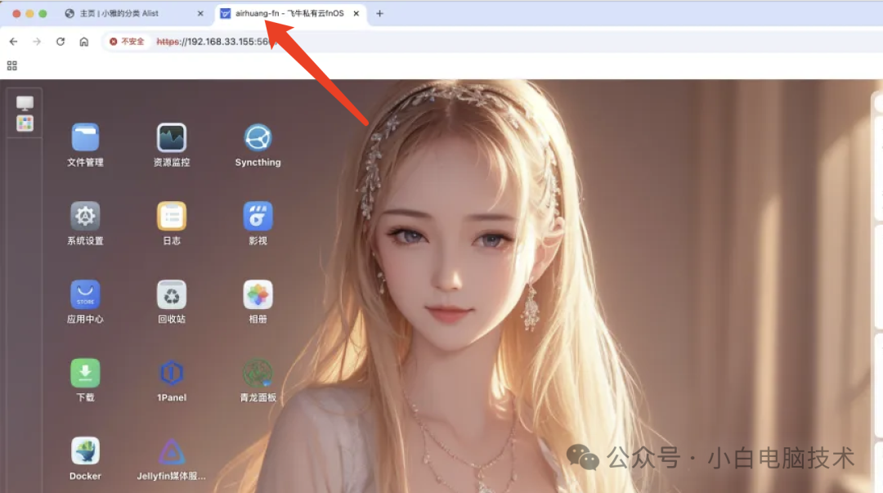Click the 不安全 security warning badge
The width and height of the screenshot is (883, 493).
click(x=128, y=42)
